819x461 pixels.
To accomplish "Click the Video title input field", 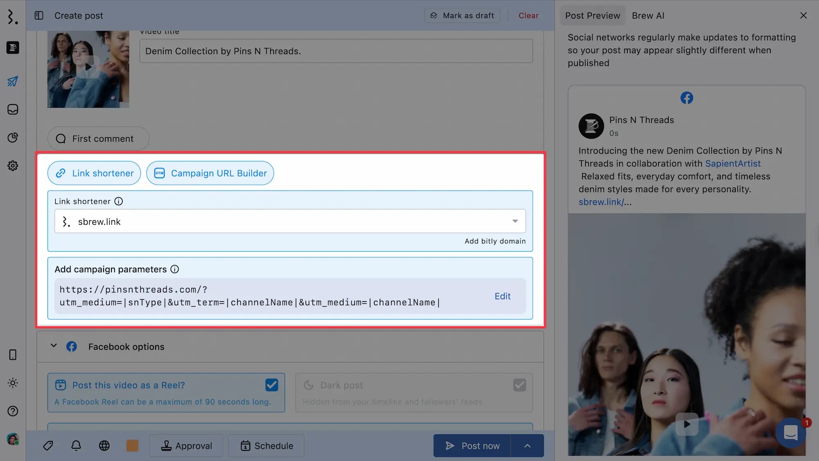I will 336,51.
